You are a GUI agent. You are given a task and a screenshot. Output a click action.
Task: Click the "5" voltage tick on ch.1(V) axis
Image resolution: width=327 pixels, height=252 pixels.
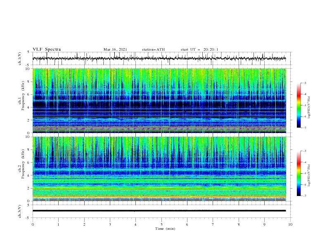click(x=28, y=52)
